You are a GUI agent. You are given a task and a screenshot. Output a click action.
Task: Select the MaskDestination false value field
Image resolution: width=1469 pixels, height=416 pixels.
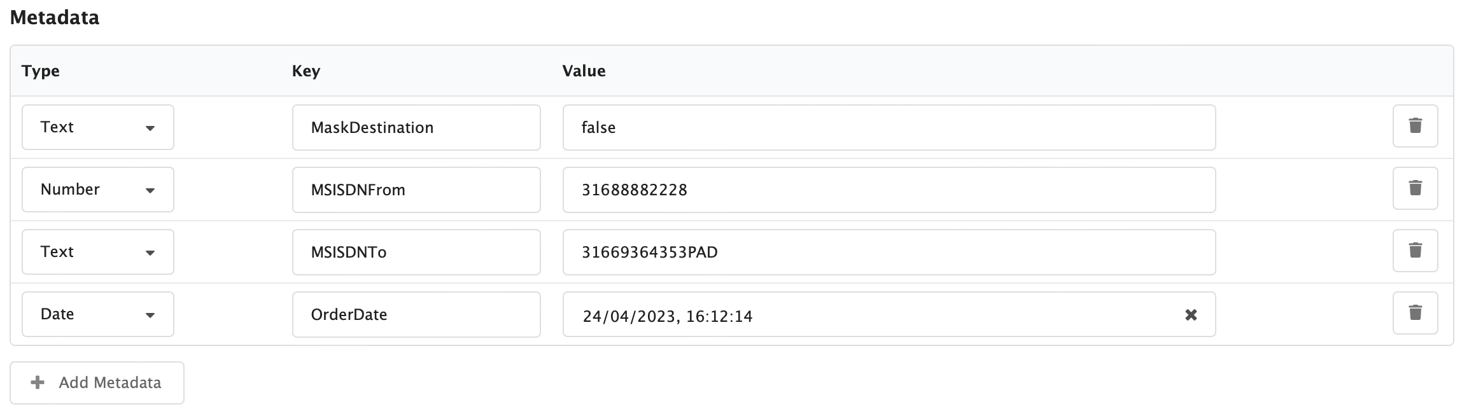point(888,127)
